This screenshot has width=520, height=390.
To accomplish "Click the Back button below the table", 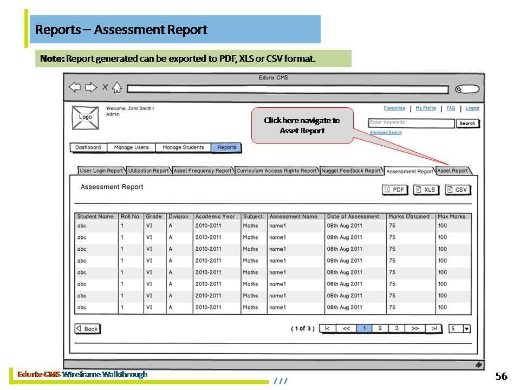I will [x=87, y=329].
